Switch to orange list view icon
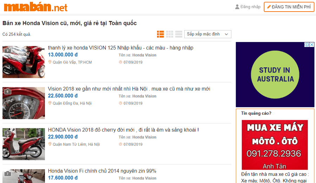The height and width of the screenshot is (183, 316). coord(160,34)
